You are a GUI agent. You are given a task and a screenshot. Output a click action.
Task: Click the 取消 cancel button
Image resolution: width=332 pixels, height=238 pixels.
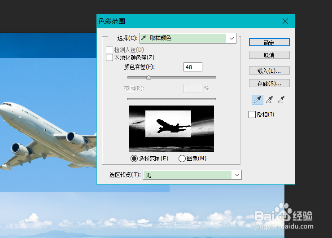coord(269,55)
